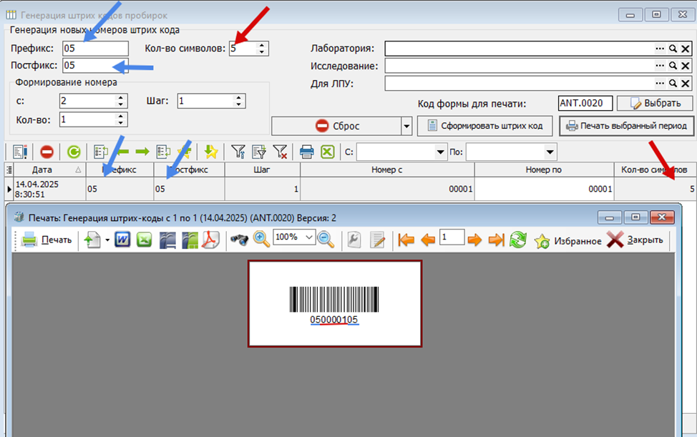Click the blue book export icon in preview

click(x=167, y=240)
